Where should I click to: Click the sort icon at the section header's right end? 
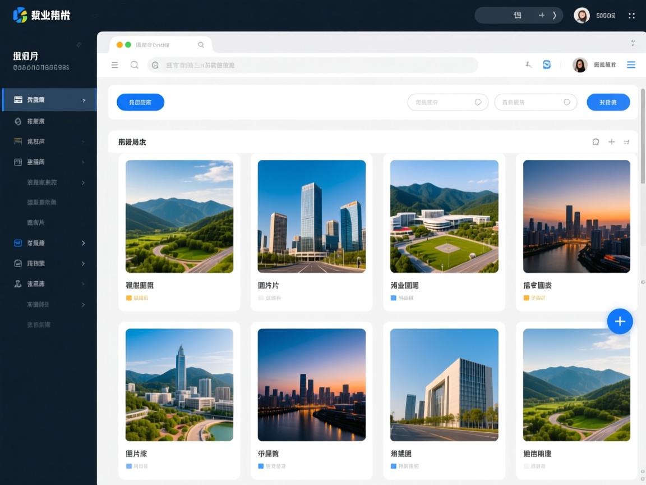click(x=626, y=142)
